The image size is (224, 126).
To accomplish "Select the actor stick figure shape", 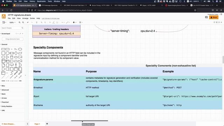I will tap(16, 65).
